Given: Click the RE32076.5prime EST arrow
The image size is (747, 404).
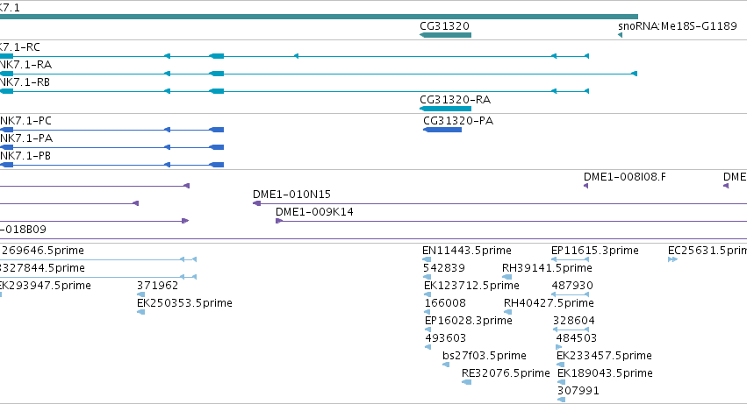Looking at the screenshot, I should [466, 382].
